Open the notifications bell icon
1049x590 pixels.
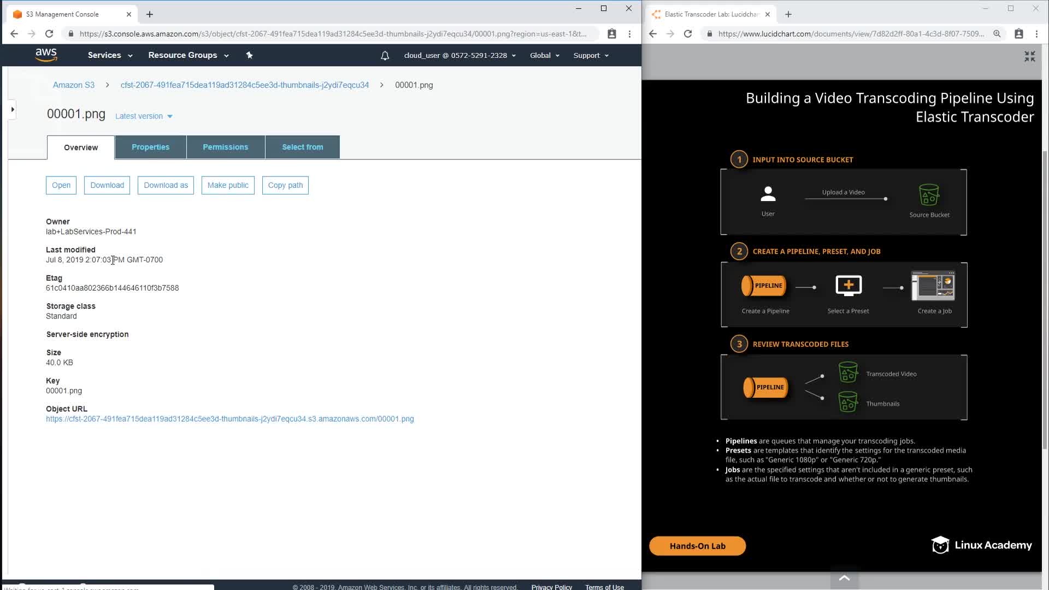tap(385, 55)
